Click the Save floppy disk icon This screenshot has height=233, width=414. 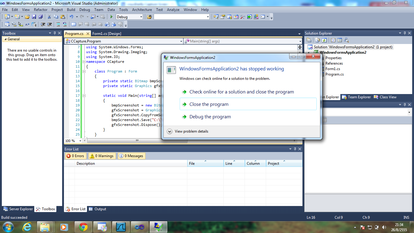click(x=34, y=17)
